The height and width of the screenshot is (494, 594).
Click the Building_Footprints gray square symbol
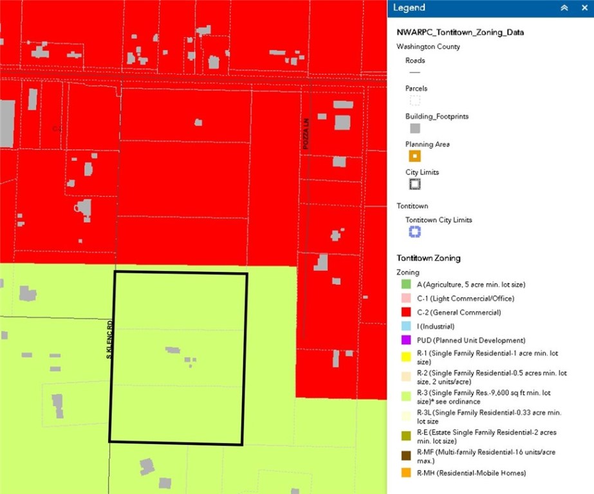414,128
